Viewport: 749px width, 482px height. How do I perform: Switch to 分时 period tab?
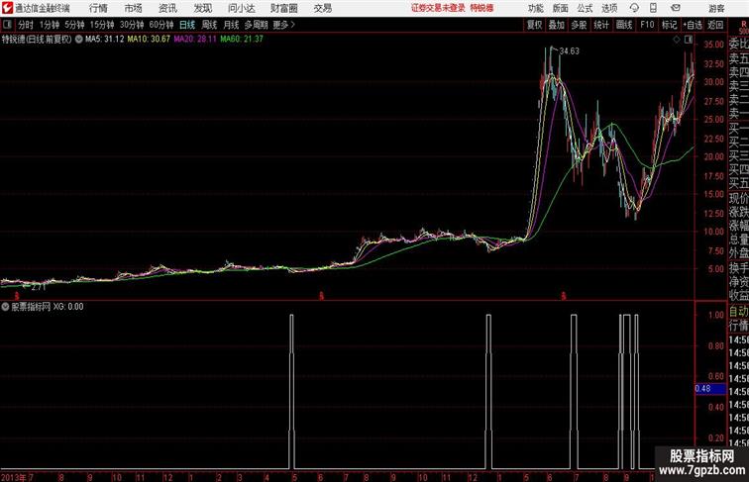coord(26,25)
